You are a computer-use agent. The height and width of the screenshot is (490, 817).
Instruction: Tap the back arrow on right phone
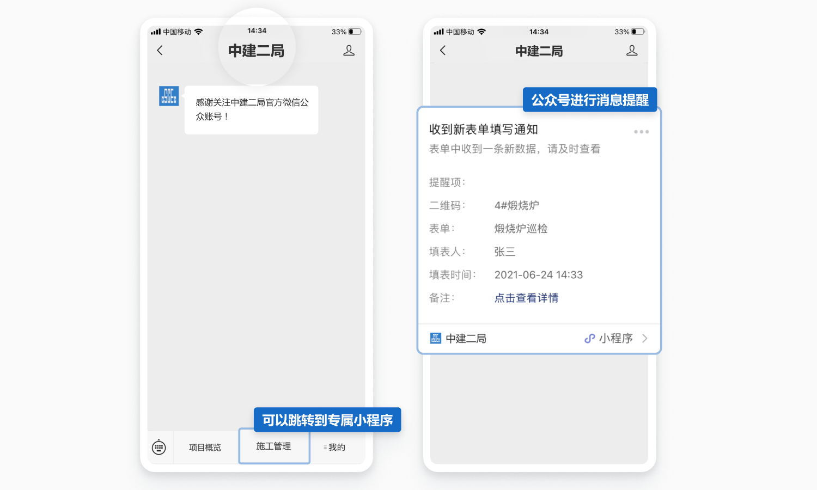(x=443, y=51)
